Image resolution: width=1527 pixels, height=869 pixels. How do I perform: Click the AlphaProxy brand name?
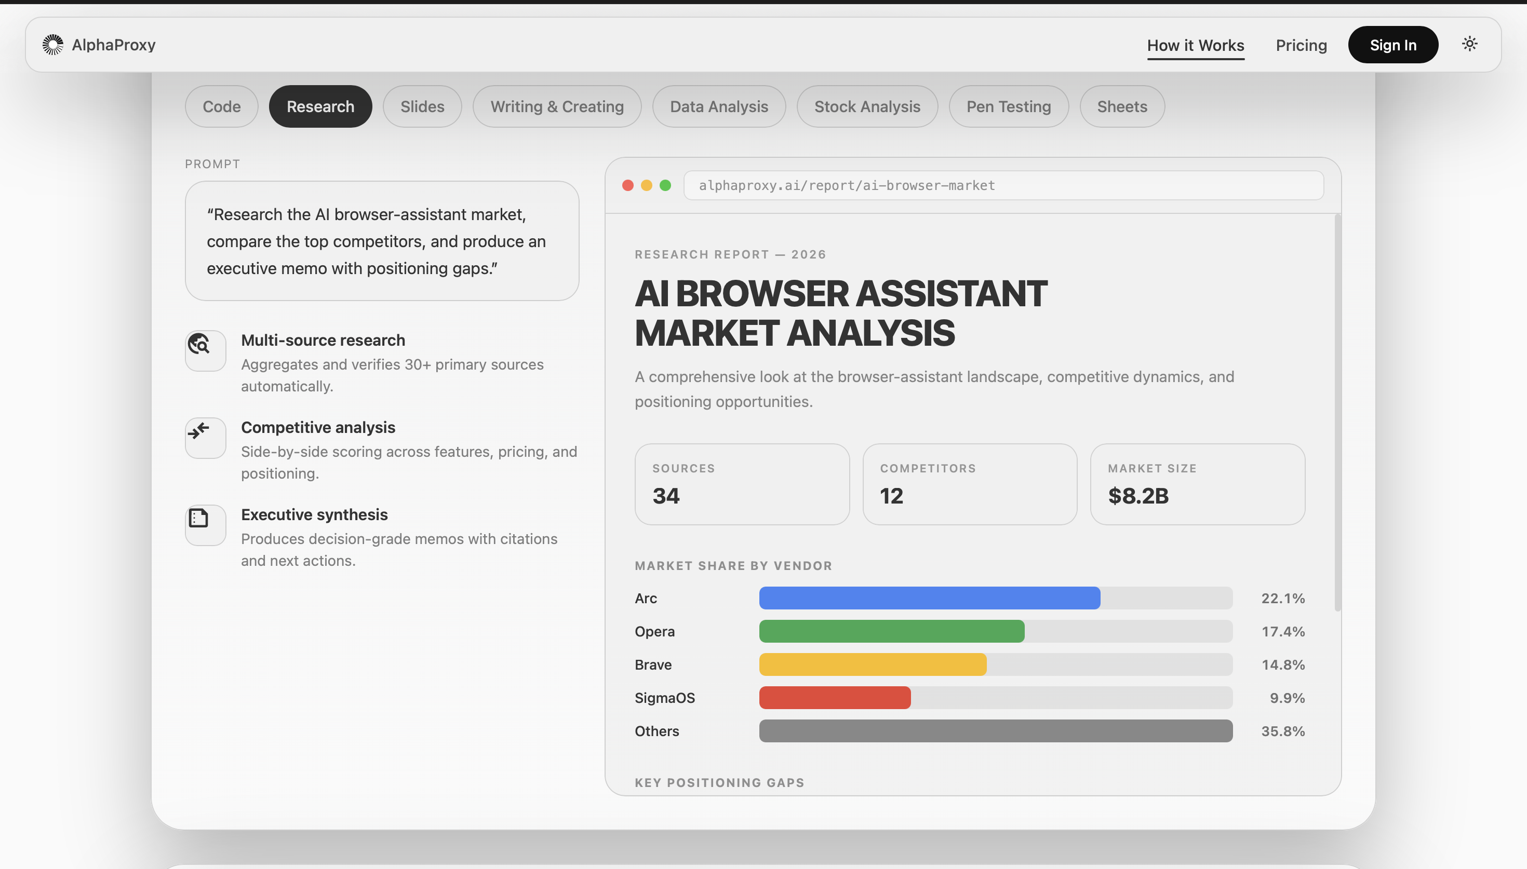click(113, 45)
